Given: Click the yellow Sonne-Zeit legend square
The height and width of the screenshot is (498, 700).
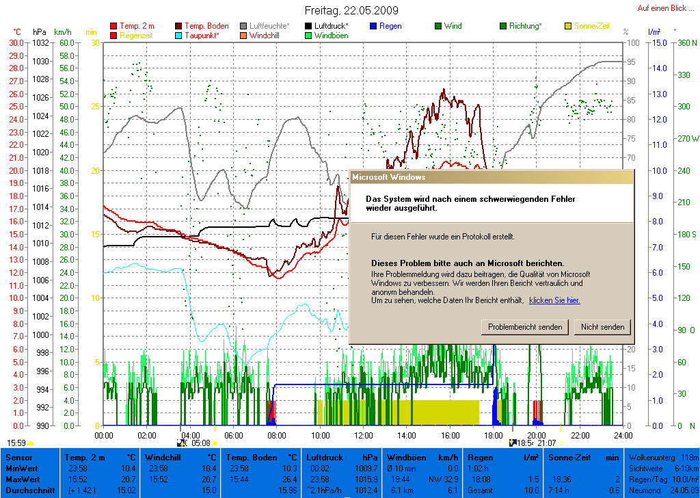Looking at the screenshot, I should (568, 27).
